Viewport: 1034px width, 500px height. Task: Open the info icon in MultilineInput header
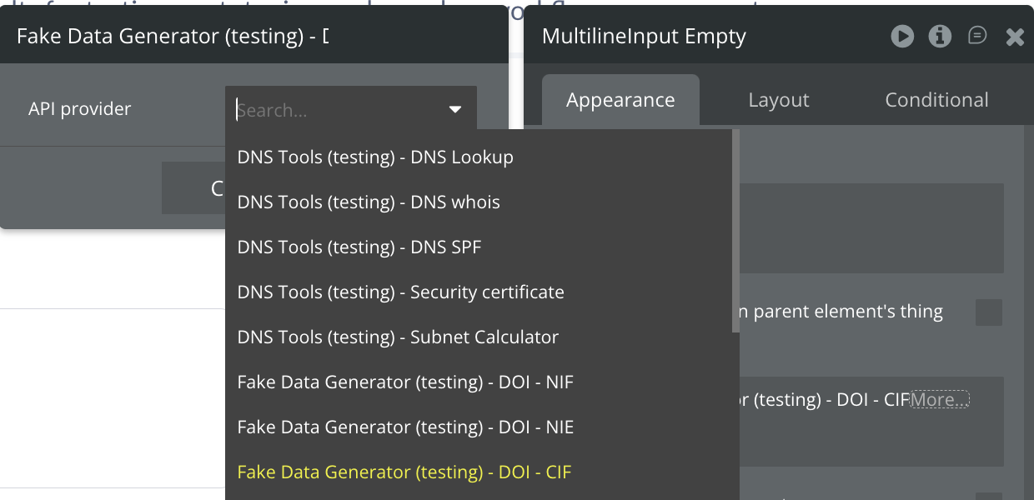pos(940,36)
